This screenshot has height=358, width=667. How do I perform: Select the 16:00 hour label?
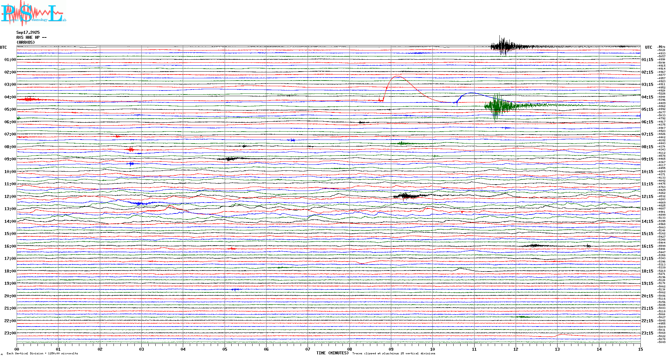pos(10,246)
